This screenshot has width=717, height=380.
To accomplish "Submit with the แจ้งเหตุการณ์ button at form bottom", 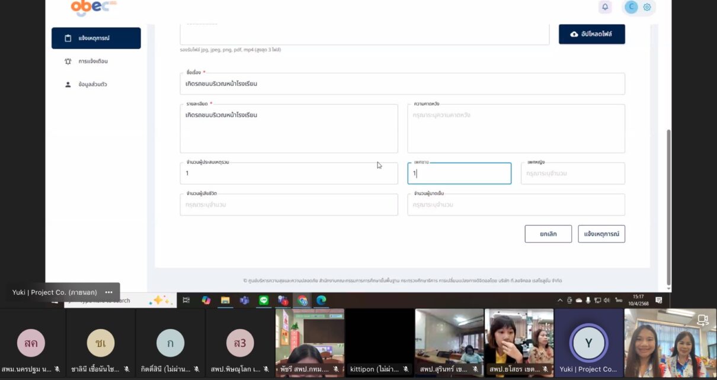I will (601, 234).
